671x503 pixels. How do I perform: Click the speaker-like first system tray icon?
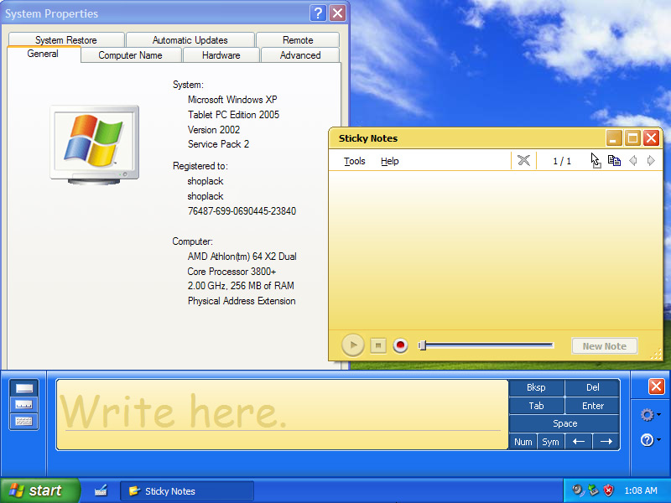[x=578, y=490]
